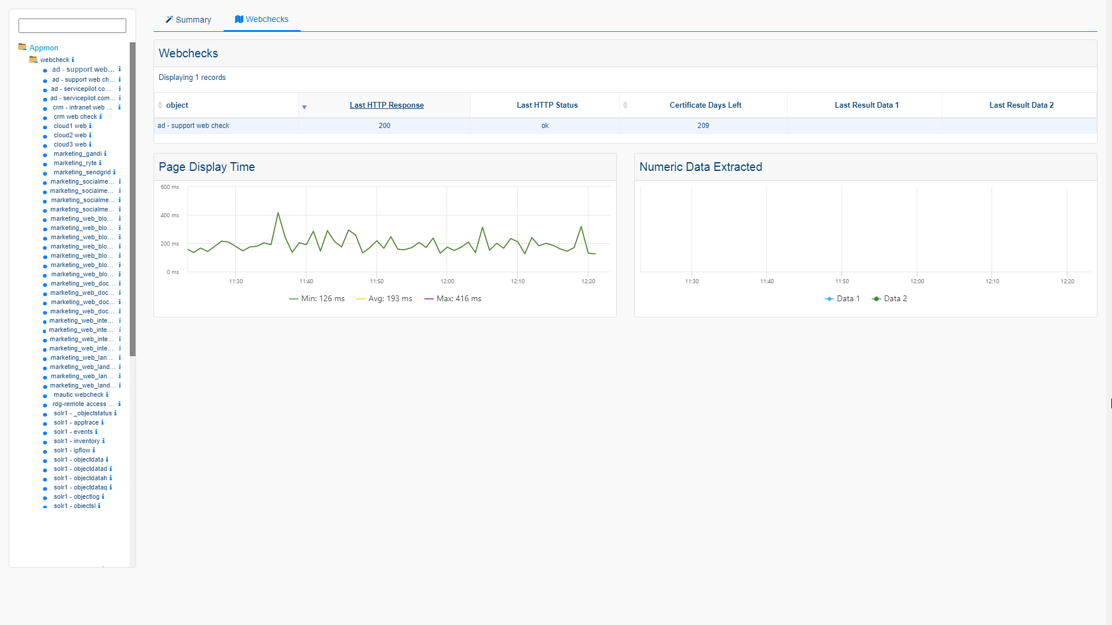Select cloud3 web in the tree
Screen dimensions: 1112x625
pyautogui.click(x=70, y=144)
